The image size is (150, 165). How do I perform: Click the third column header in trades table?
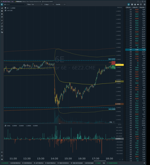pos(142,7)
